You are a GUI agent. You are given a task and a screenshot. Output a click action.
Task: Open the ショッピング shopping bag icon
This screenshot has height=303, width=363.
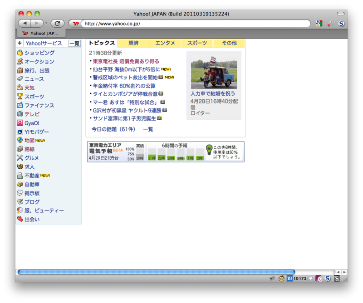point(20,53)
